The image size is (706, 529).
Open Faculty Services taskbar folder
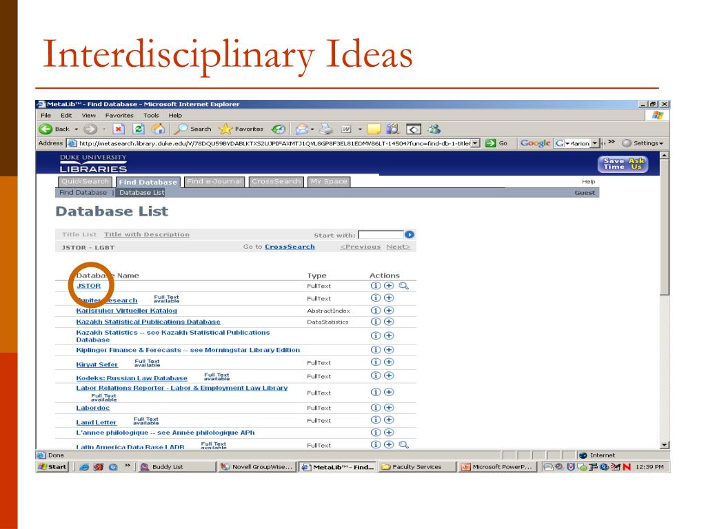pos(417,467)
